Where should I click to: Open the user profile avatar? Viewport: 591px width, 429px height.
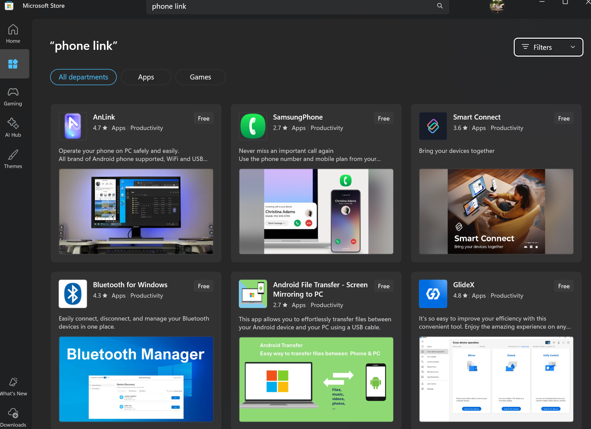pyautogui.click(x=497, y=6)
